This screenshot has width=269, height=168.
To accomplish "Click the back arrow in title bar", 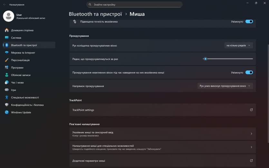I will pos(4,5).
